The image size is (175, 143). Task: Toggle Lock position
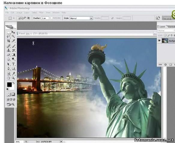click(x=171, y=35)
